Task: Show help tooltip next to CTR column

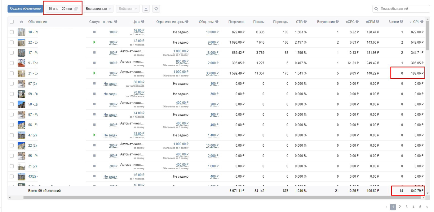Action: 305,22
